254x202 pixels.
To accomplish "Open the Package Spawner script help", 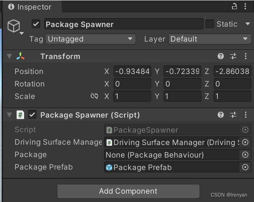I will 221,115.
